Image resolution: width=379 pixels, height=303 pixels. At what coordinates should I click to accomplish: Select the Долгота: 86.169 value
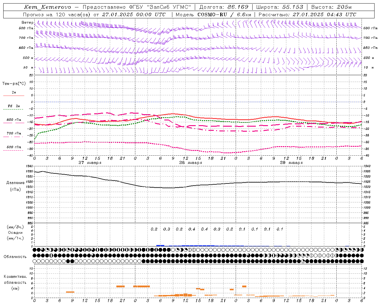tap(224, 7)
